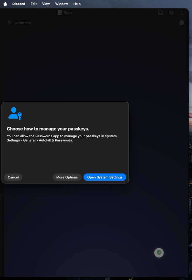Screen dimensions: 192x280
Task: Open the chat bubble icon beside coworking
Action: click(x=182, y=22)
